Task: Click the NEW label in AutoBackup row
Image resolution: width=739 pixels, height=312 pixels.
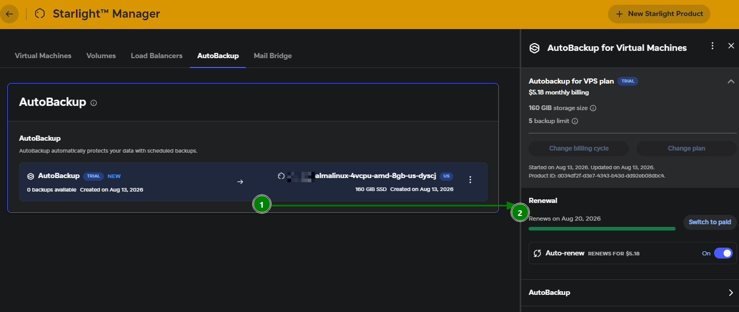Action: (114, 177)
